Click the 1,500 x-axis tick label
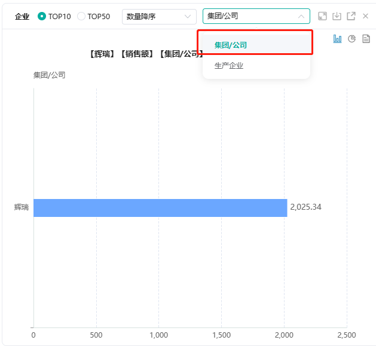 pos(221,335)
